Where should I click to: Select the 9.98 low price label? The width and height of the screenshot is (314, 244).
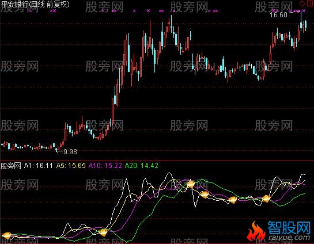(x=70, y=152)
